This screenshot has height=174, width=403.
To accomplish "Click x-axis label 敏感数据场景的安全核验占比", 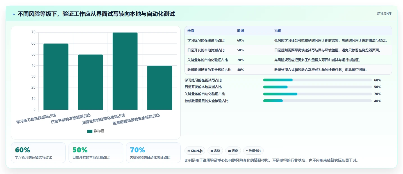I will click(136, 120).
